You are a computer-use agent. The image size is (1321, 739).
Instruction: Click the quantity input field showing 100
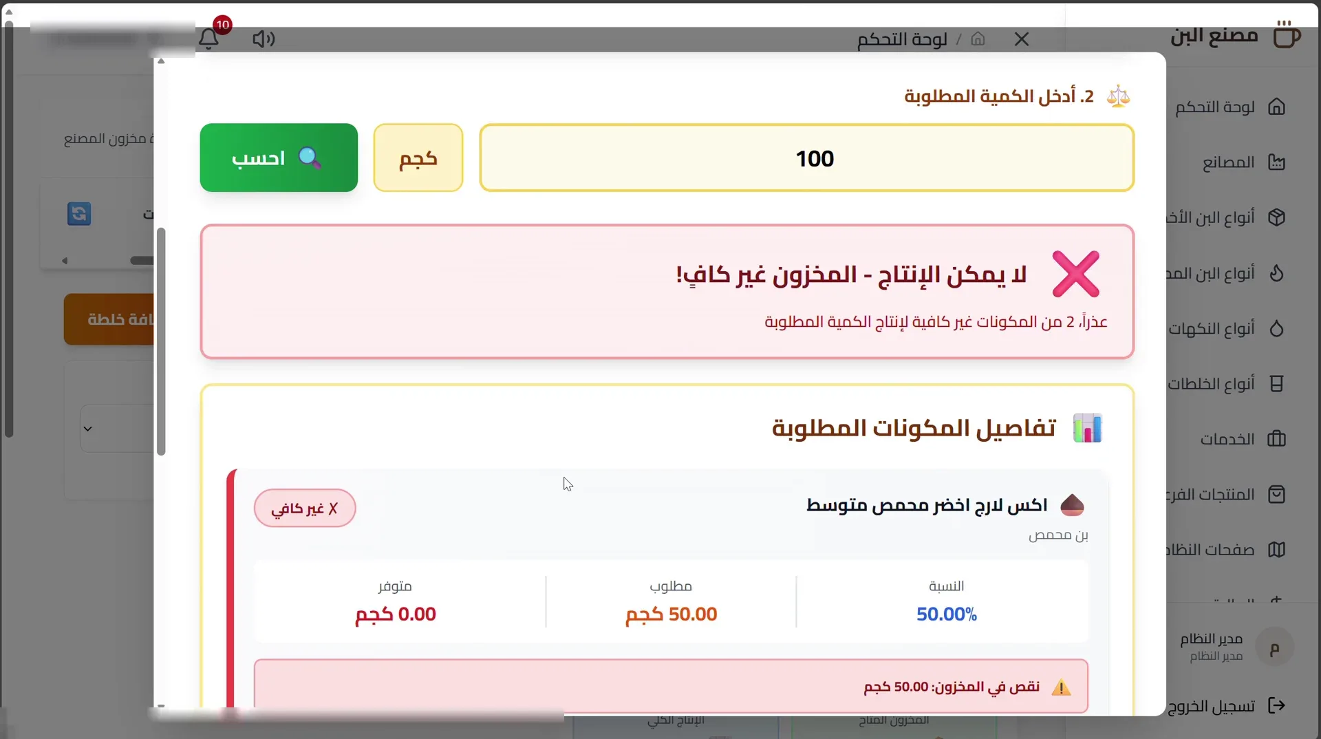806,158
